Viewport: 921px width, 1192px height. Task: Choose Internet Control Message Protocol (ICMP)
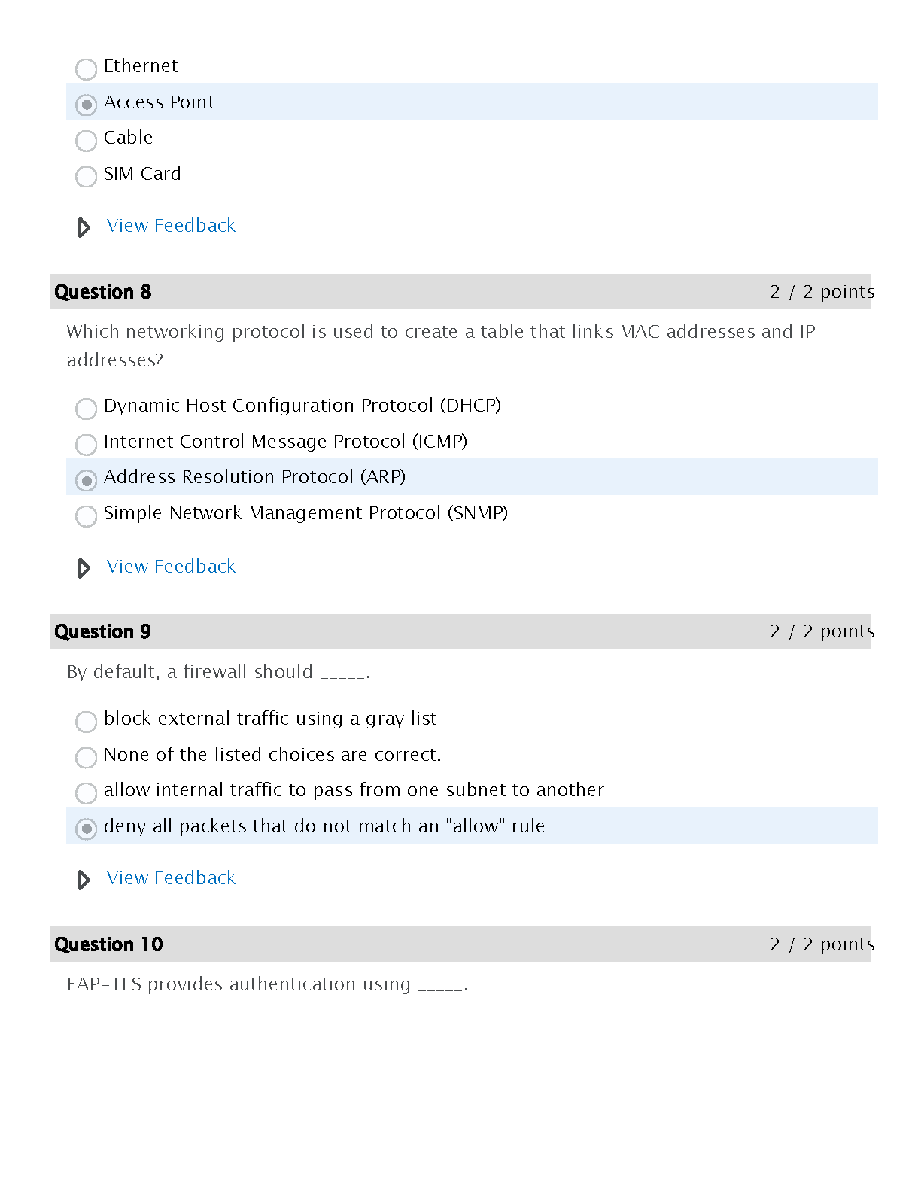coord(87,445)
